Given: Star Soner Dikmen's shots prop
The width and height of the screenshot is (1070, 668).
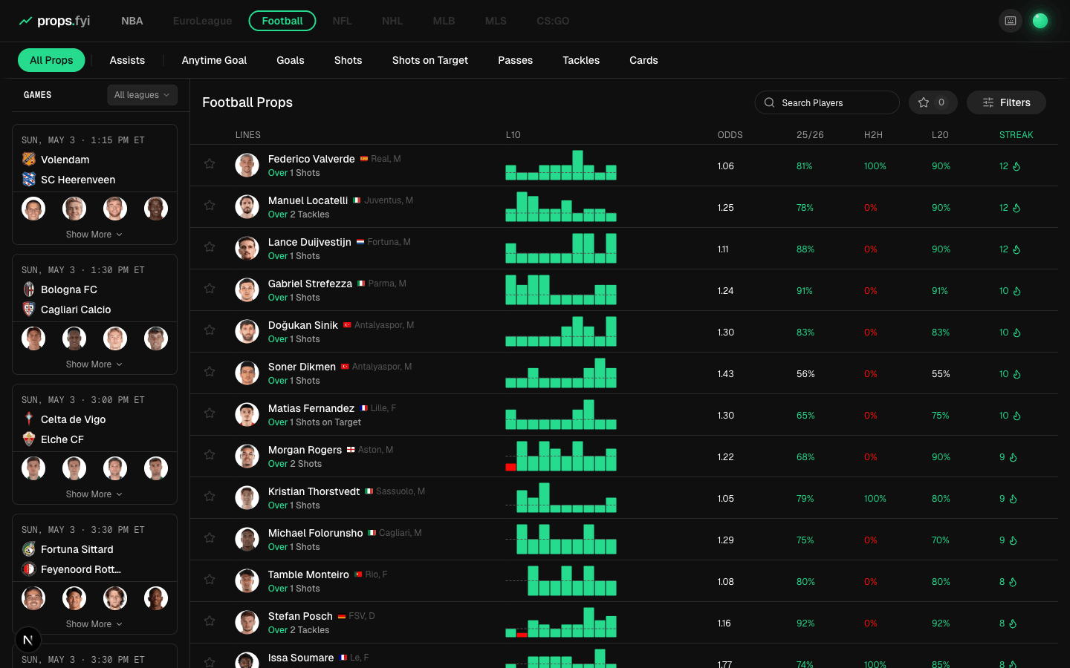Looking at the screenshot, I should coord(210,372).
